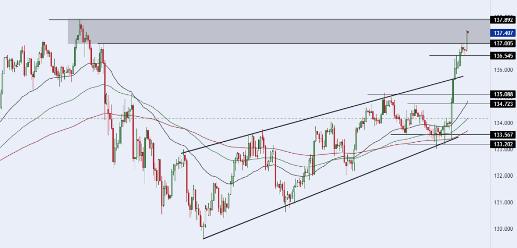This screenshot has height=248, width=517.
Task: Click the 137.892 price label
Action: (x=503, y=20)
